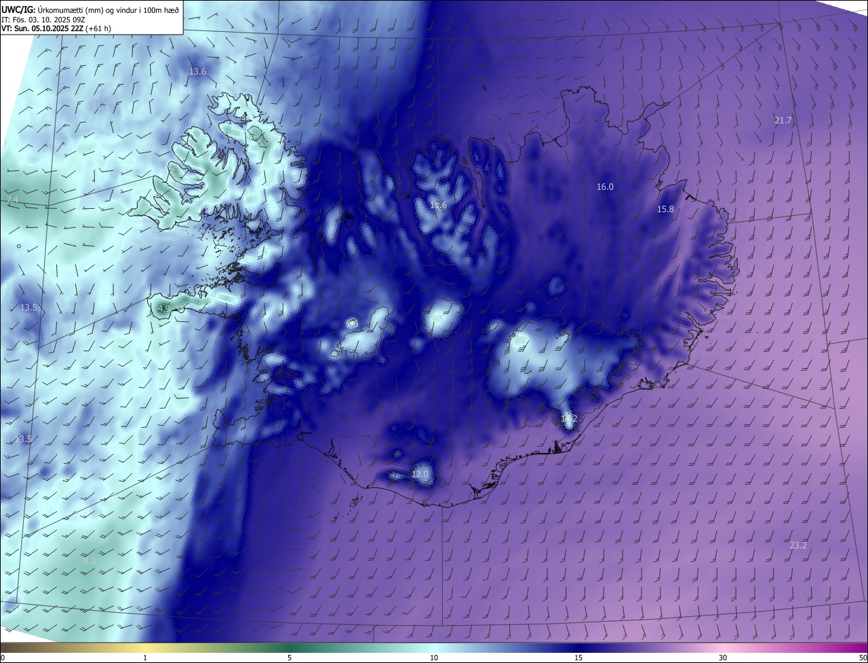Screen dimensions: 868x663
Task: Click the '10' tick on the color scale
Action: tap(434, 658)
